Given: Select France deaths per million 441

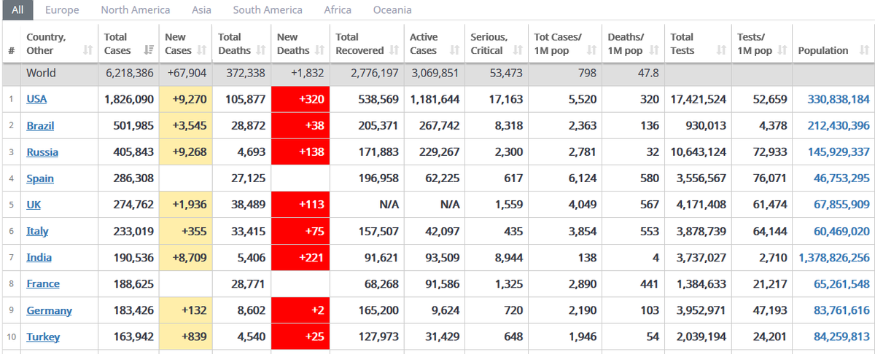Looking at the screenshot, I should 649,283.
